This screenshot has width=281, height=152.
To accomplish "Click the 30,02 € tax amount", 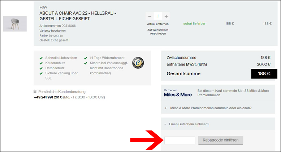I will (264, 64).
